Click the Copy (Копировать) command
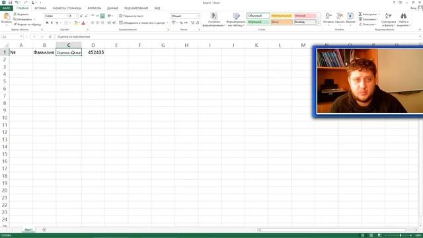Image resolution: width=423 pixels, height=238 pixels. coord(23,19)
